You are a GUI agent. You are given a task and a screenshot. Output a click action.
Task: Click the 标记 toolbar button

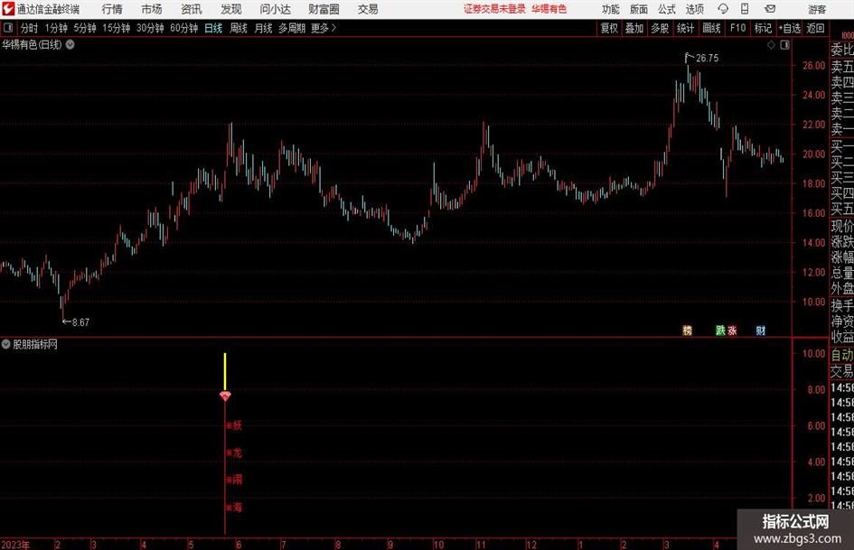763,28
